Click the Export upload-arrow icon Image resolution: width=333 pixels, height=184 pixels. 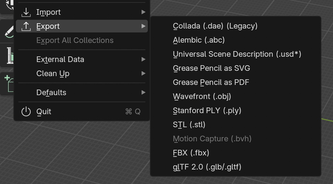point(26,26)
